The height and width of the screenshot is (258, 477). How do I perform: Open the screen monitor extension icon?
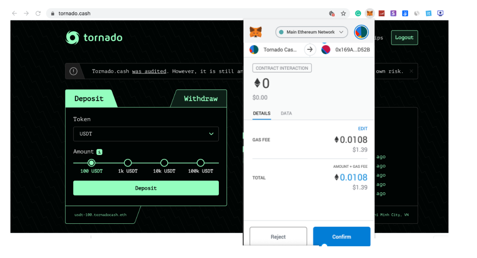[x=440, y=13]
